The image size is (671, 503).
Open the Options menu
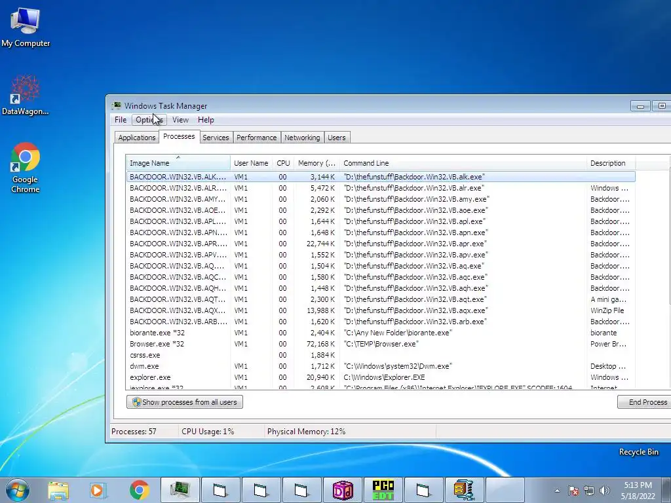pos(149,120)
